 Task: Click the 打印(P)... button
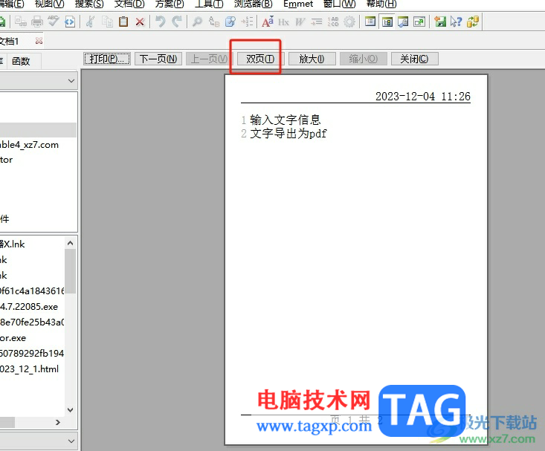point(107,59)
